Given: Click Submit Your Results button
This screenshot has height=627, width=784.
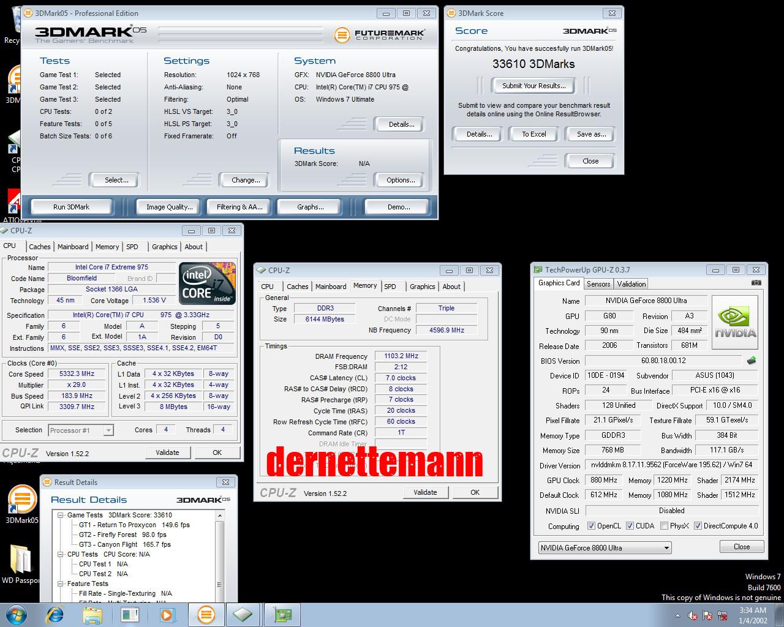Looking at the screenshot, I should coord(533,86).
